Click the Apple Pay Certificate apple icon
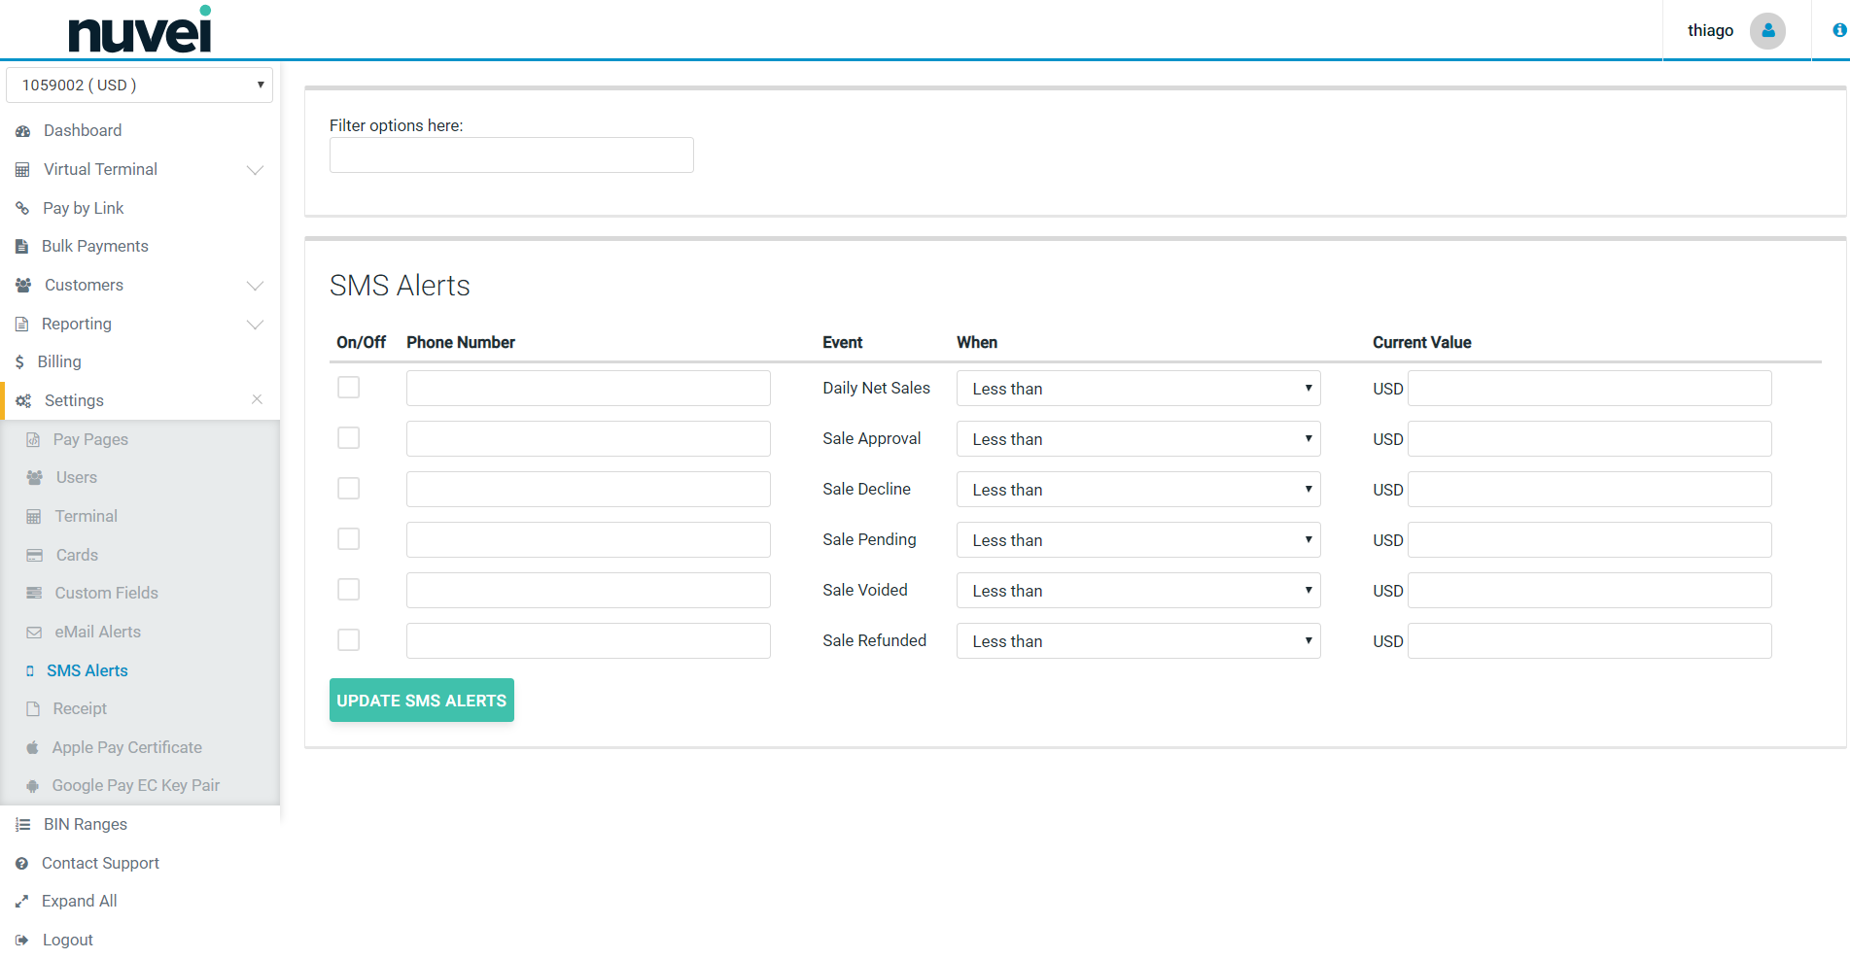 pyautogui.click(x=33, y=747)
